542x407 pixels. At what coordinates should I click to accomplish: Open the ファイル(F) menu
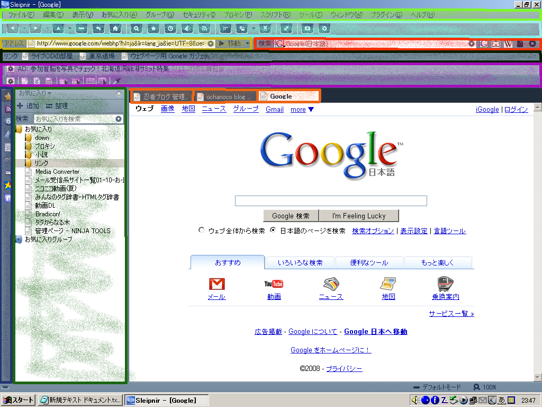point(21,15)
